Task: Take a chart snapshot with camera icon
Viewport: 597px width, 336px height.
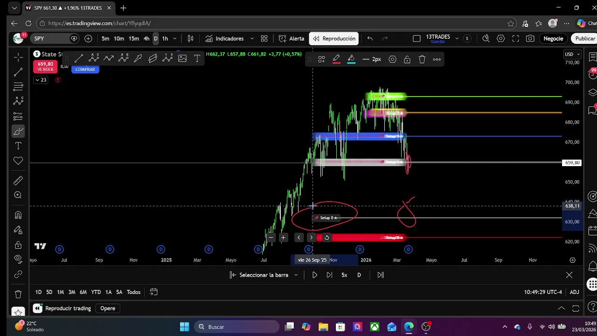Action: tap(530, 39)
